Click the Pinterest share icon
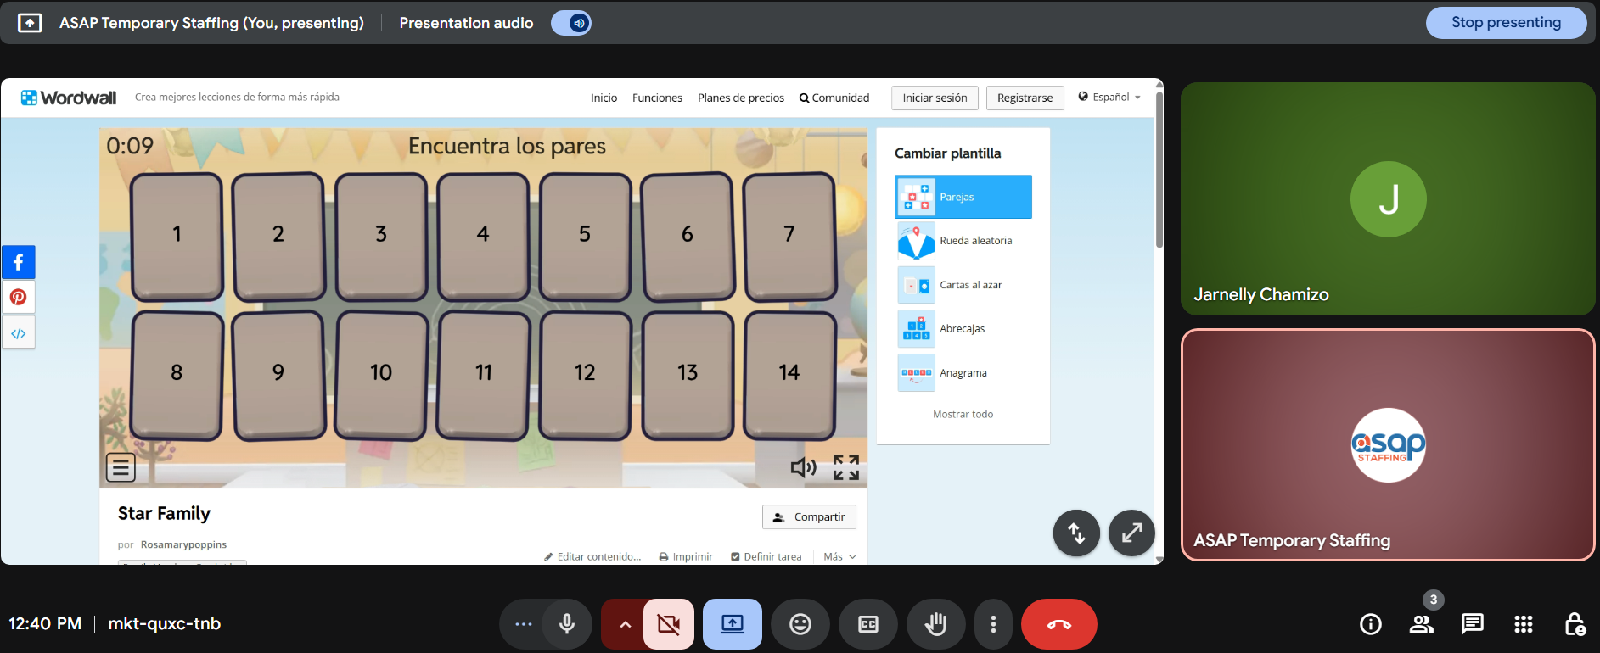This screenshot has height=653, width=1600. click(x=18, y=297)
